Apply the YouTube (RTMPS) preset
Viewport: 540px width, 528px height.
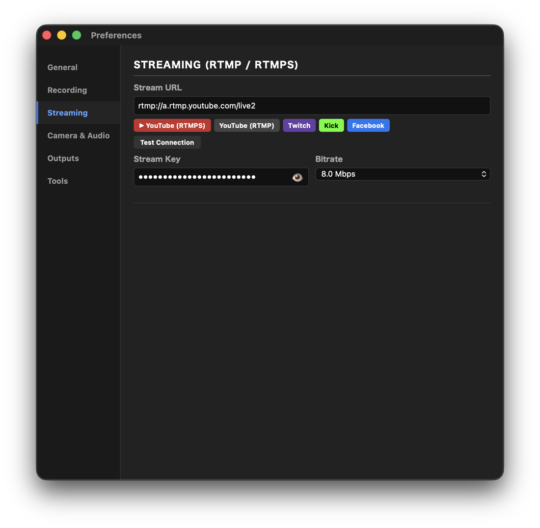pyautogui.click(x=172, y=125)
